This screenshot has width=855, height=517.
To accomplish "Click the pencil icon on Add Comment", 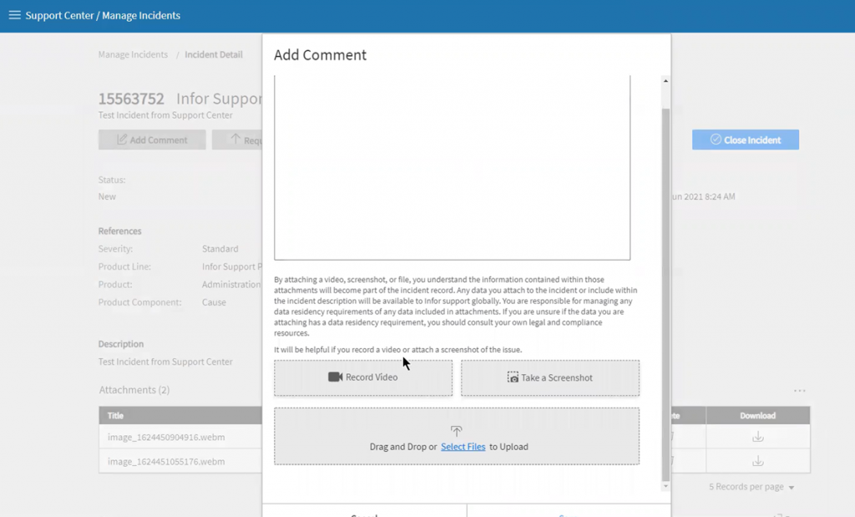I will coord(122,140).
